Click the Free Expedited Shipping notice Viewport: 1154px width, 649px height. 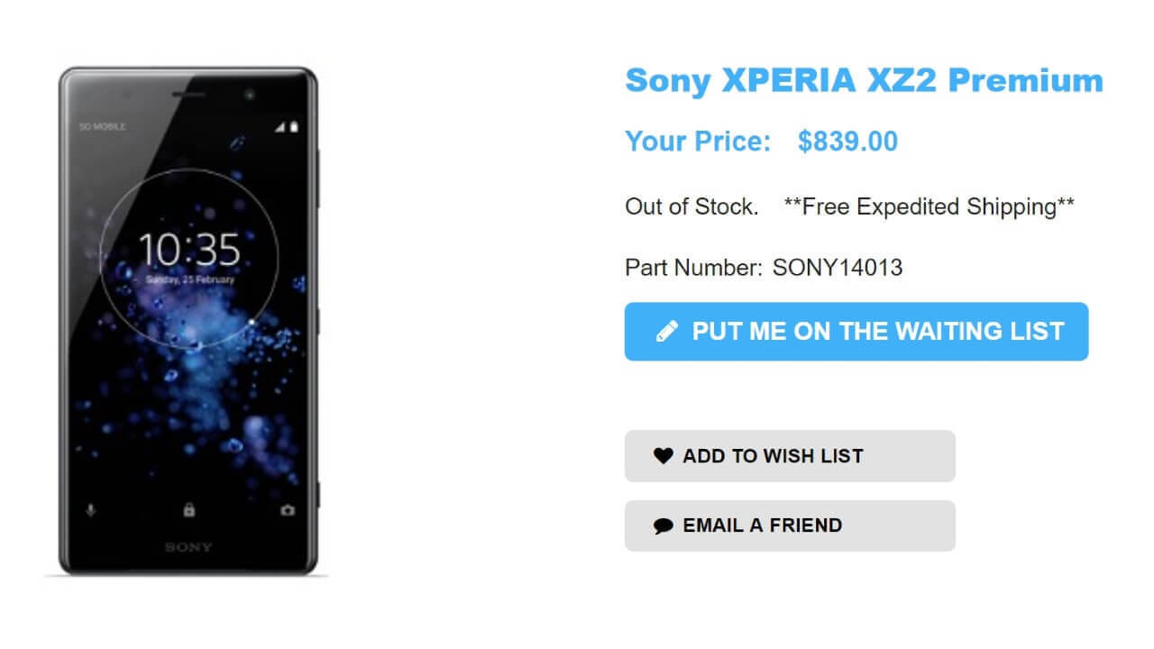929,206
